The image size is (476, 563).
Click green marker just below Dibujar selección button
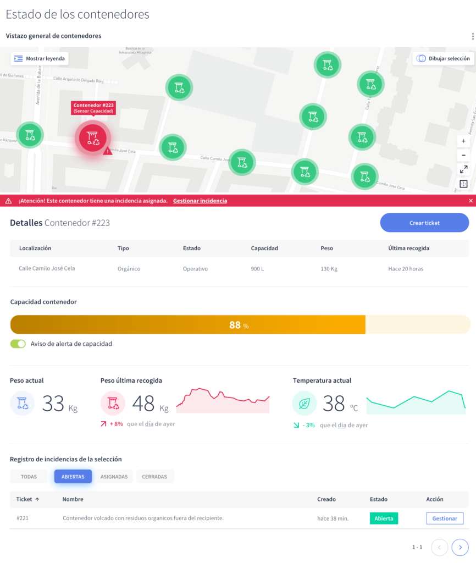tap(371, 84)
